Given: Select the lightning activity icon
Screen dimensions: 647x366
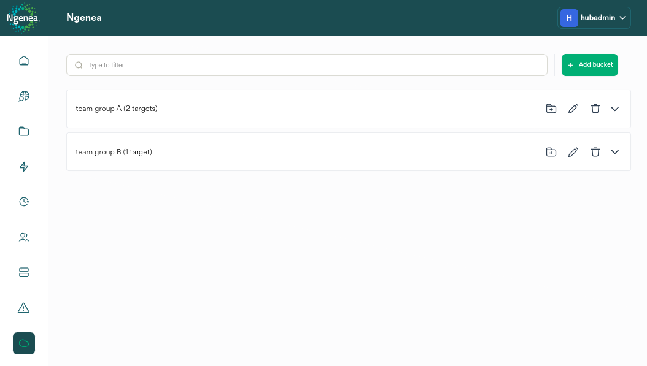Looking at the screenshot, I should [x=23, y=166].
